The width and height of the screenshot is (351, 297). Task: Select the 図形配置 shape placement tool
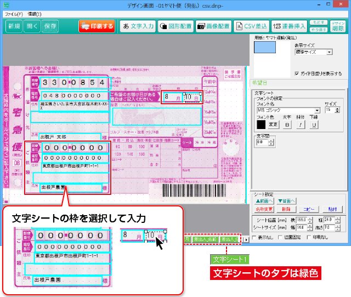pyautogui.click(x=175, y=26)
